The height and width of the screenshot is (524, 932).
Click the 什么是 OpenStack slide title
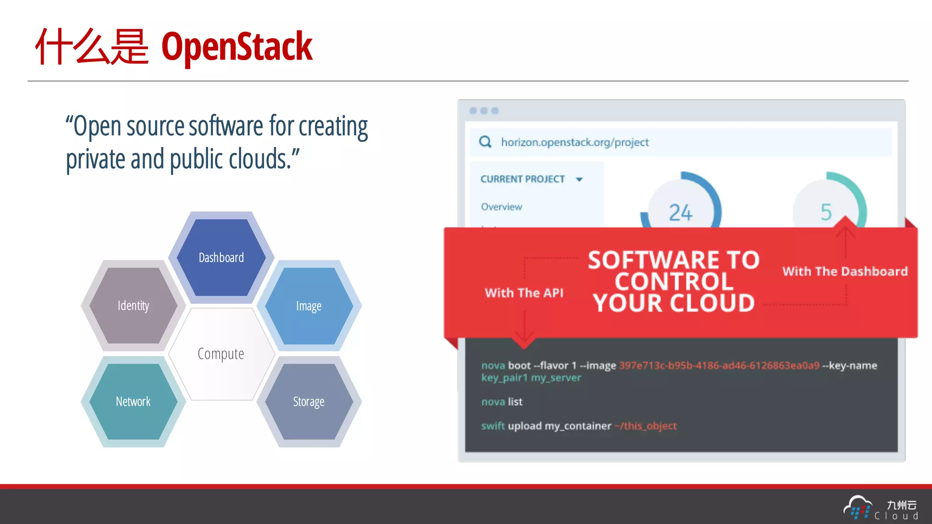pos(174,46)
